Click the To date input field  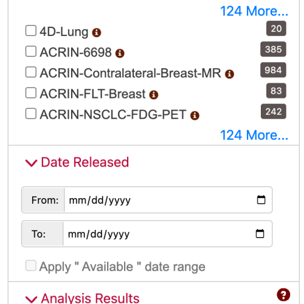[x=167, y=234]
